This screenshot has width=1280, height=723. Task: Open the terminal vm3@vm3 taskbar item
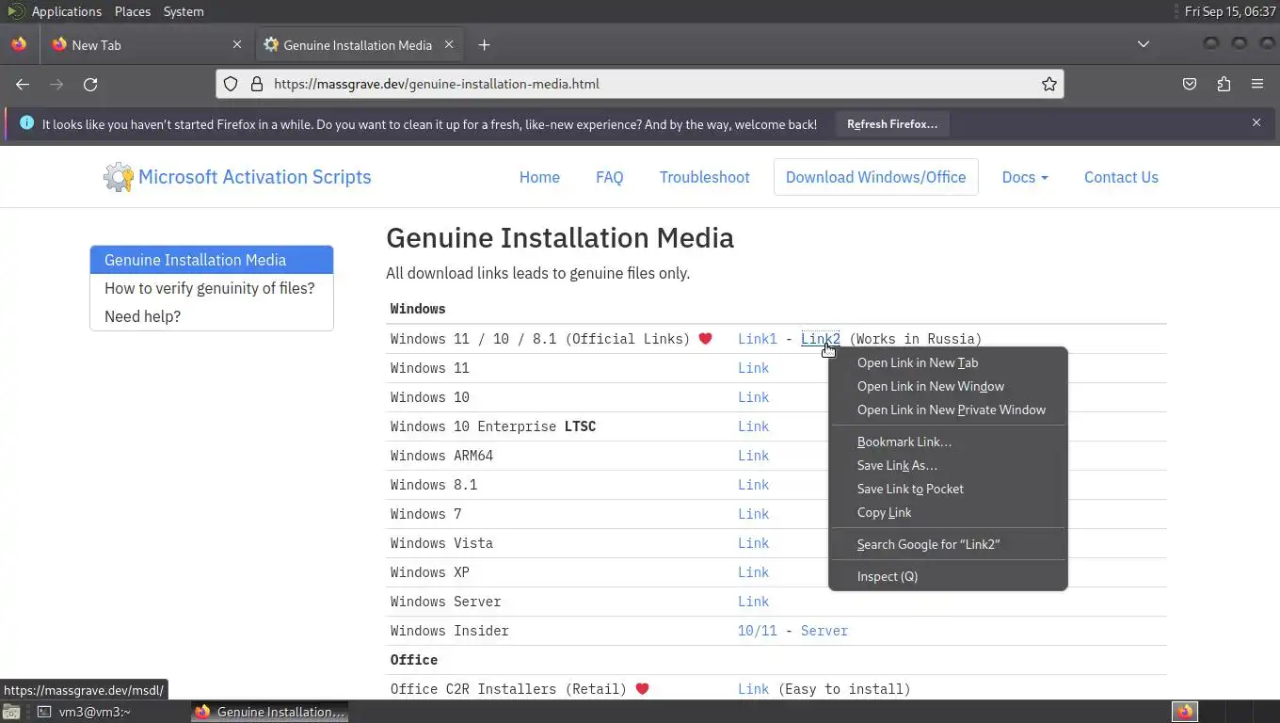(x=85, y=712)
